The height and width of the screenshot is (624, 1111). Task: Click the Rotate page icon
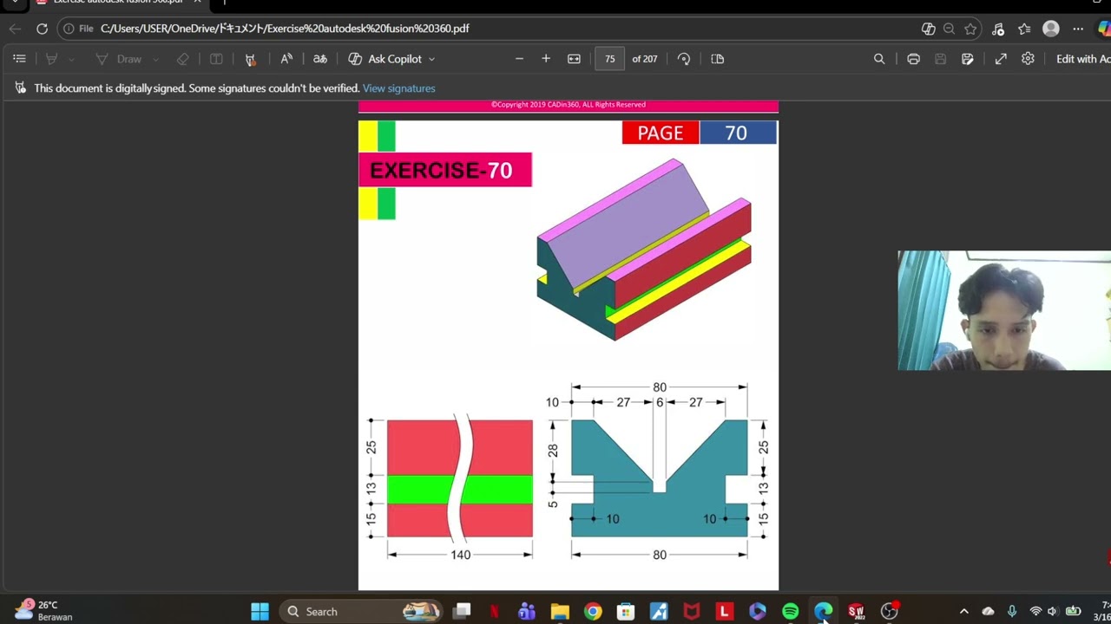(x=684, y=59)
